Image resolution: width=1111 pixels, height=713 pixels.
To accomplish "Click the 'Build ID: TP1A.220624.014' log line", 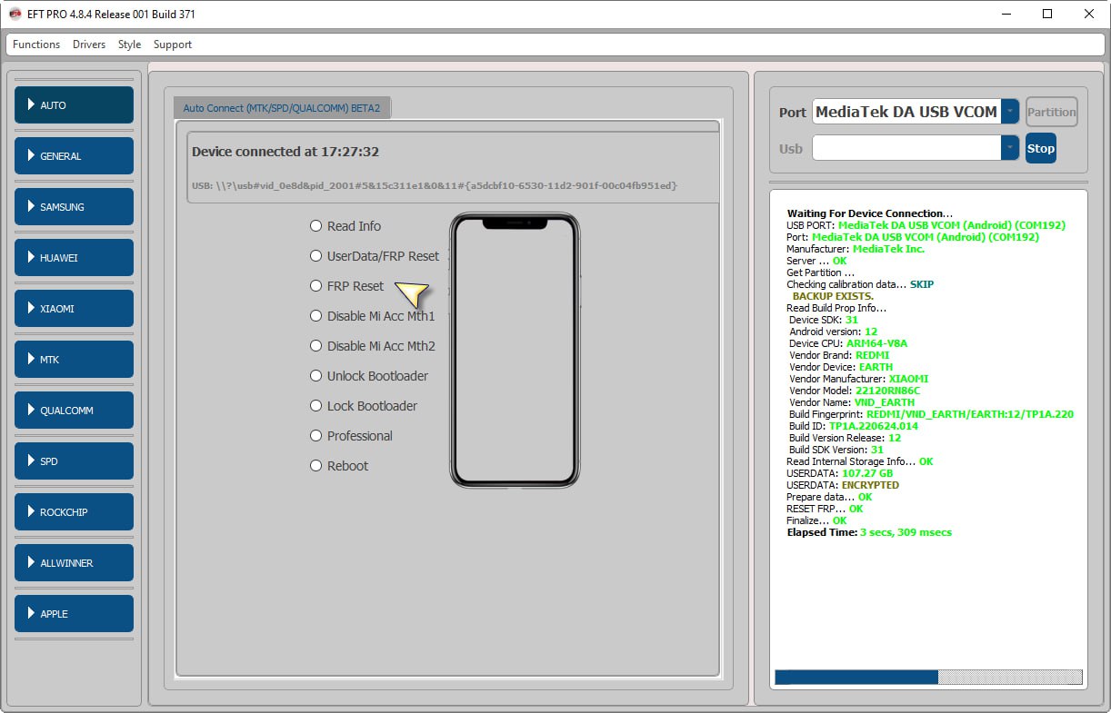I will click(x=854, y=426).
